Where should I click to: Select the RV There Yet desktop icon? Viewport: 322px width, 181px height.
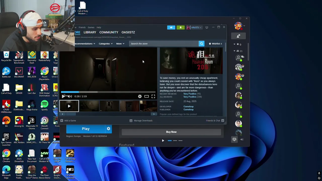tap(45, 138)
